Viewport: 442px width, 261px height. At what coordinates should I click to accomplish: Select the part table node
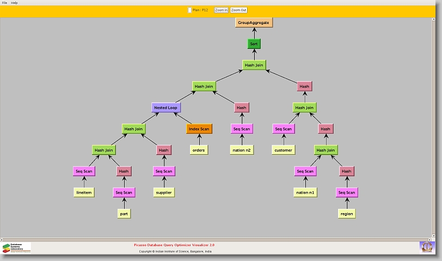point(124,214)
